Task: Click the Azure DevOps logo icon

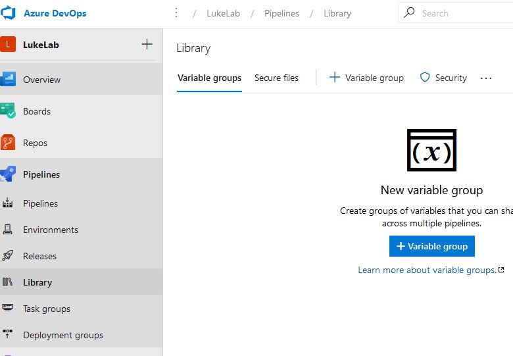Action: pyautogui.click(x=8, y=13)
